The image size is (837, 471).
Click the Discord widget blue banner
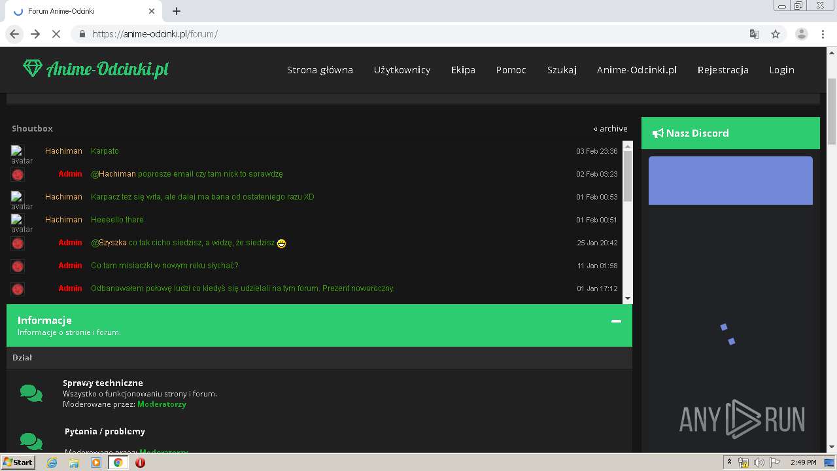tap(730, 181)
